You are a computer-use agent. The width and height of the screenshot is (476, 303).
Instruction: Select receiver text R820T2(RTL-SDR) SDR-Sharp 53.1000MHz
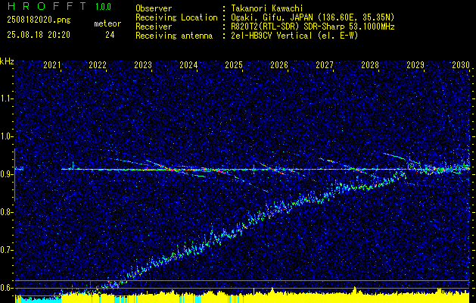313,27
